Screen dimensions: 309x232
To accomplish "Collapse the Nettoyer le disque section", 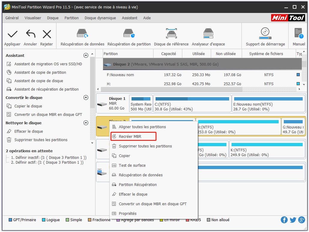I will 86,123.
